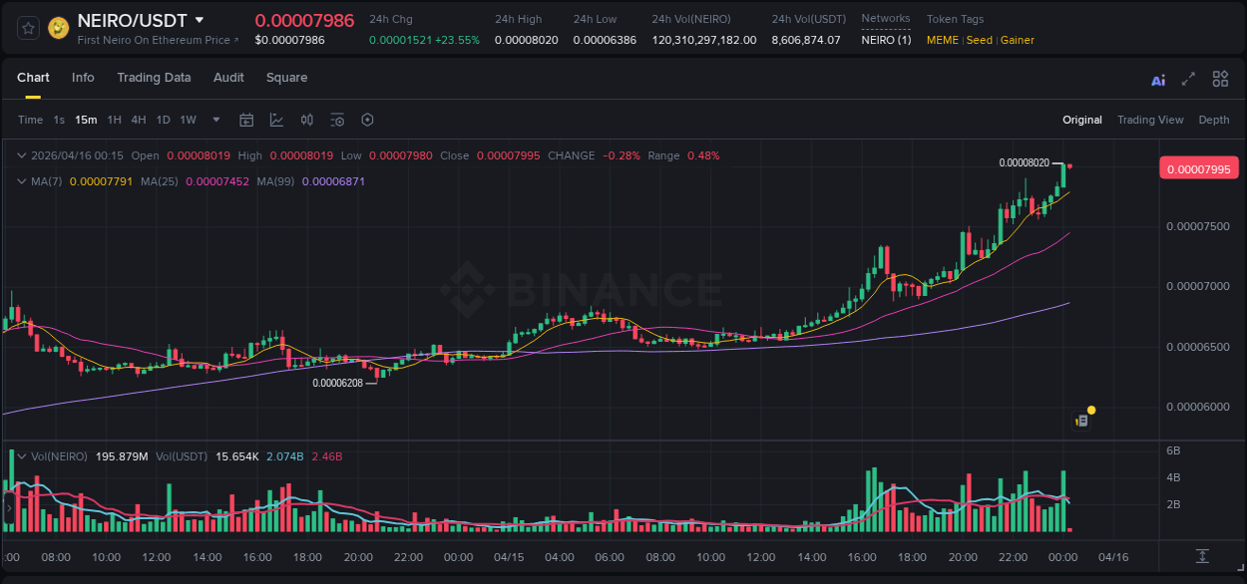The width and height of the screenshot is (1247, 584).
Task: Open the widgets grid icon near fullscreen
Action: tap(1220, 79)
